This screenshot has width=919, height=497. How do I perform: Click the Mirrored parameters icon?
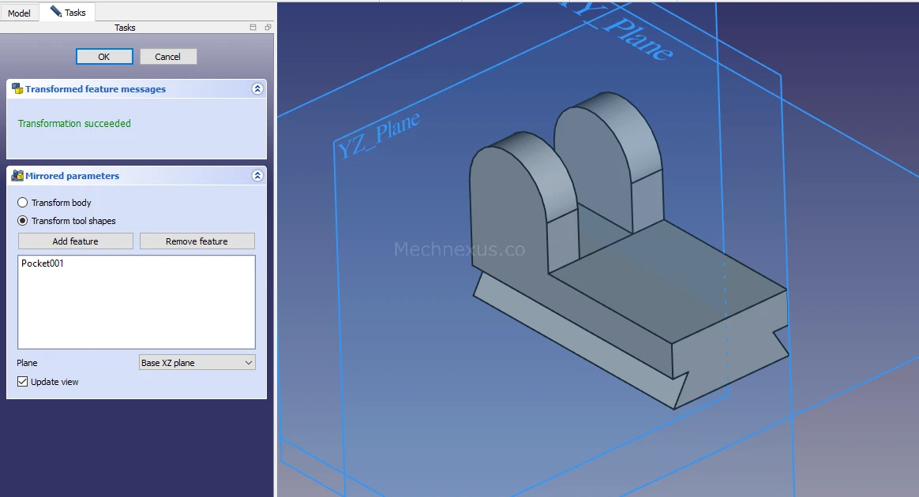[17, 176]
